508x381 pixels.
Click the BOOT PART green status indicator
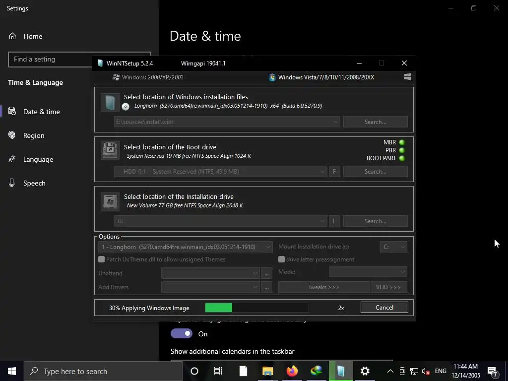coord(402,158)
